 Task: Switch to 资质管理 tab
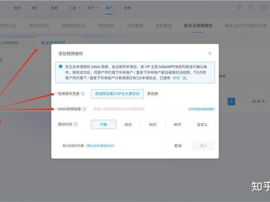(164, 26)
